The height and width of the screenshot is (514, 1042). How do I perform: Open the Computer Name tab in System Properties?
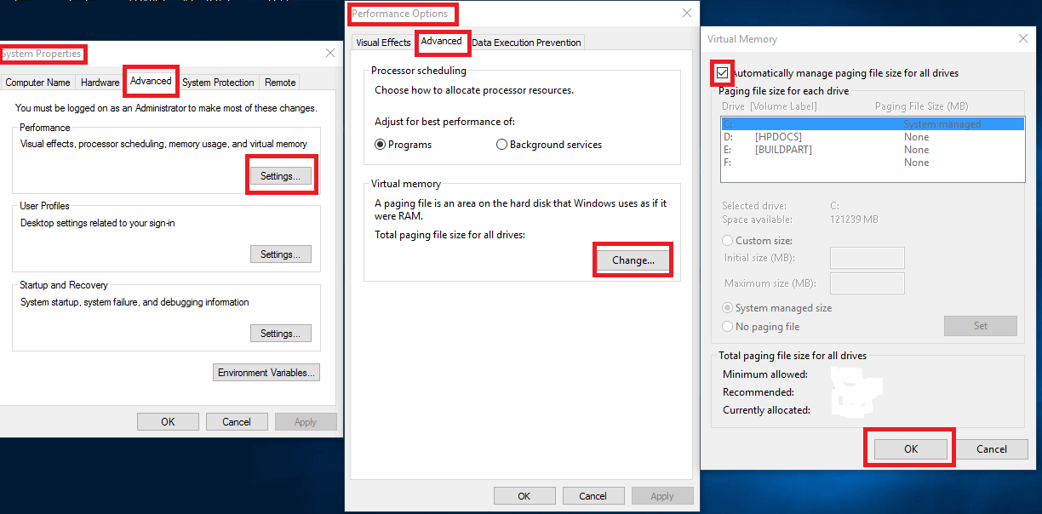point(37,83)
